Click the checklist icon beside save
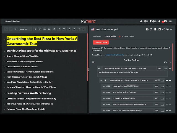 [x=151, y=29]
